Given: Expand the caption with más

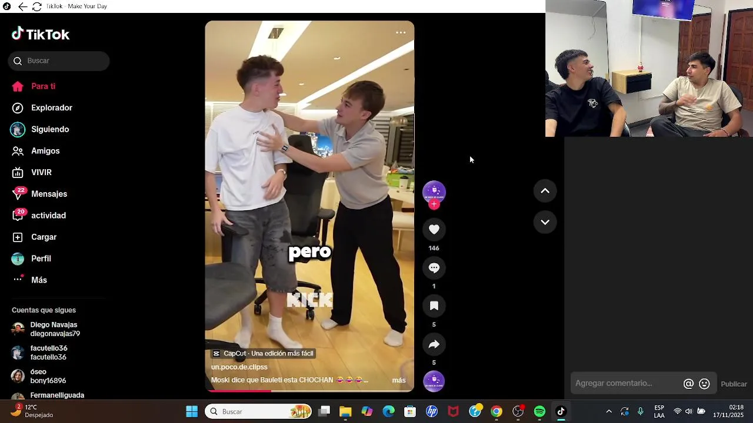Looking at the screenshot, I should coord(399,380).
